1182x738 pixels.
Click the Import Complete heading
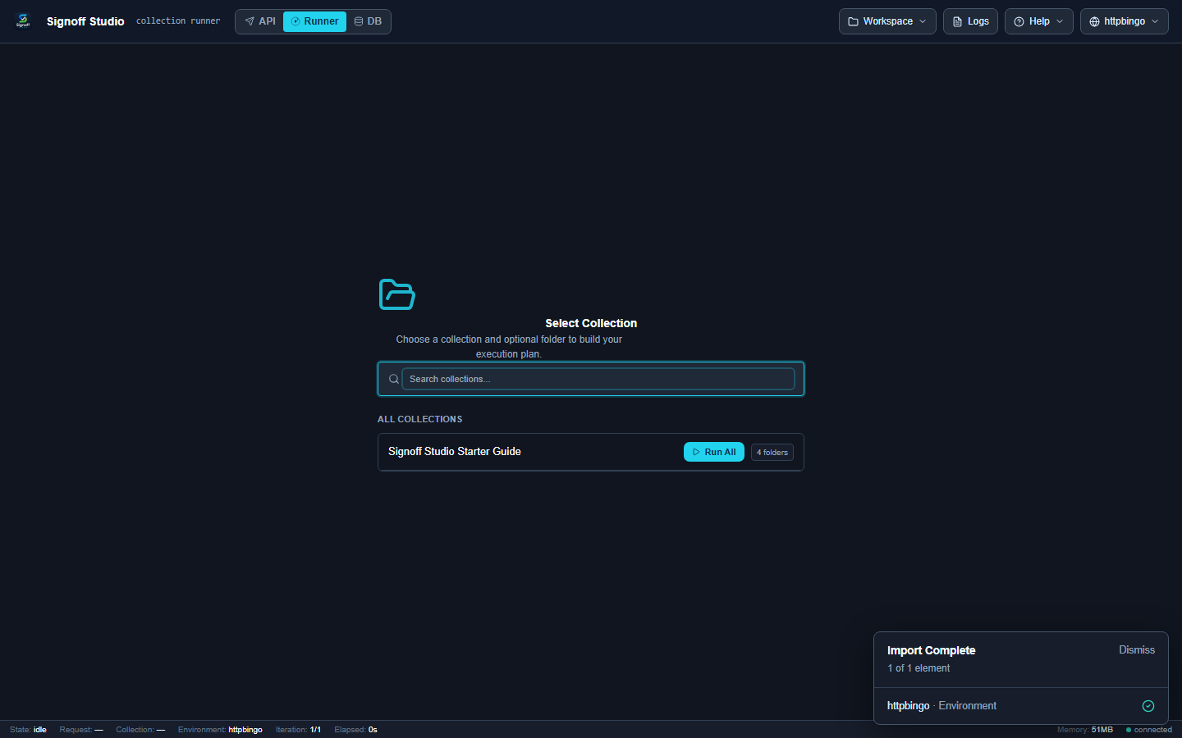click(x=931, y=650)
